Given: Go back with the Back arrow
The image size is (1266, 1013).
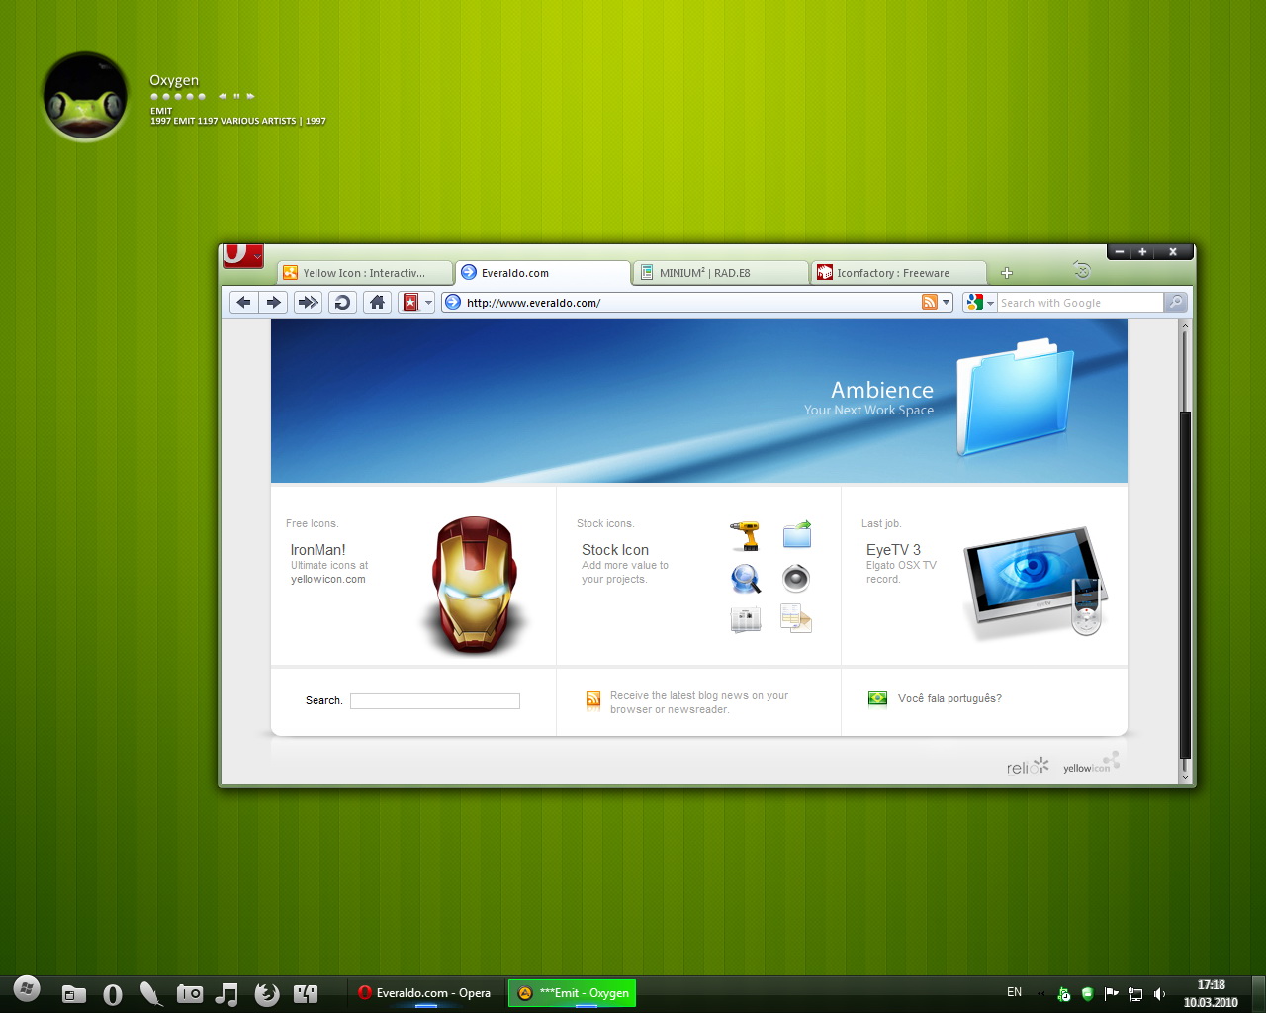Looking at the screenshot, I should coord(243,303).
